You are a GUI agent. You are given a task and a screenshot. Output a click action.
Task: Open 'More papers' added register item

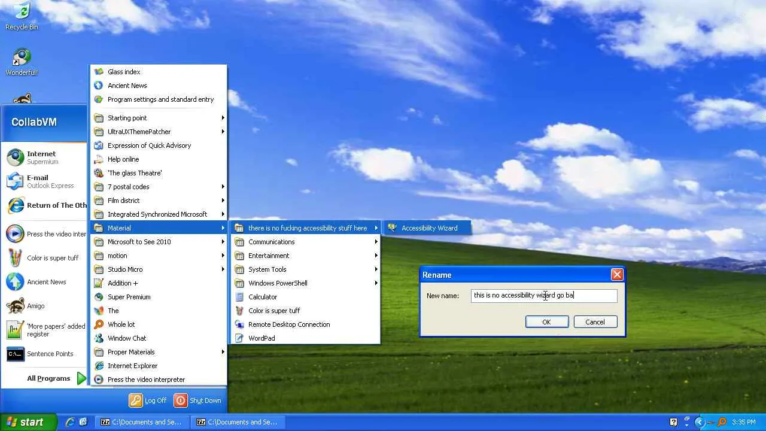click(x=44, y=330)
